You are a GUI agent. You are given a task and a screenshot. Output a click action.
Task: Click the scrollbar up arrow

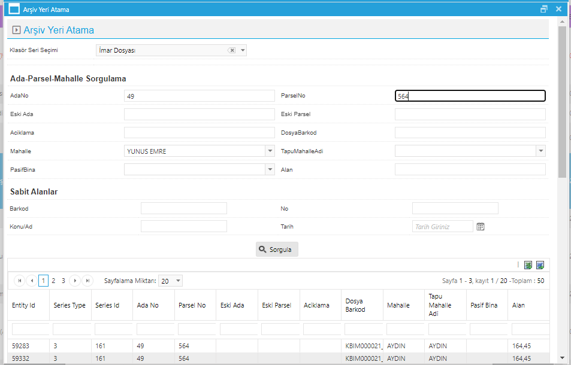(562, 22)
